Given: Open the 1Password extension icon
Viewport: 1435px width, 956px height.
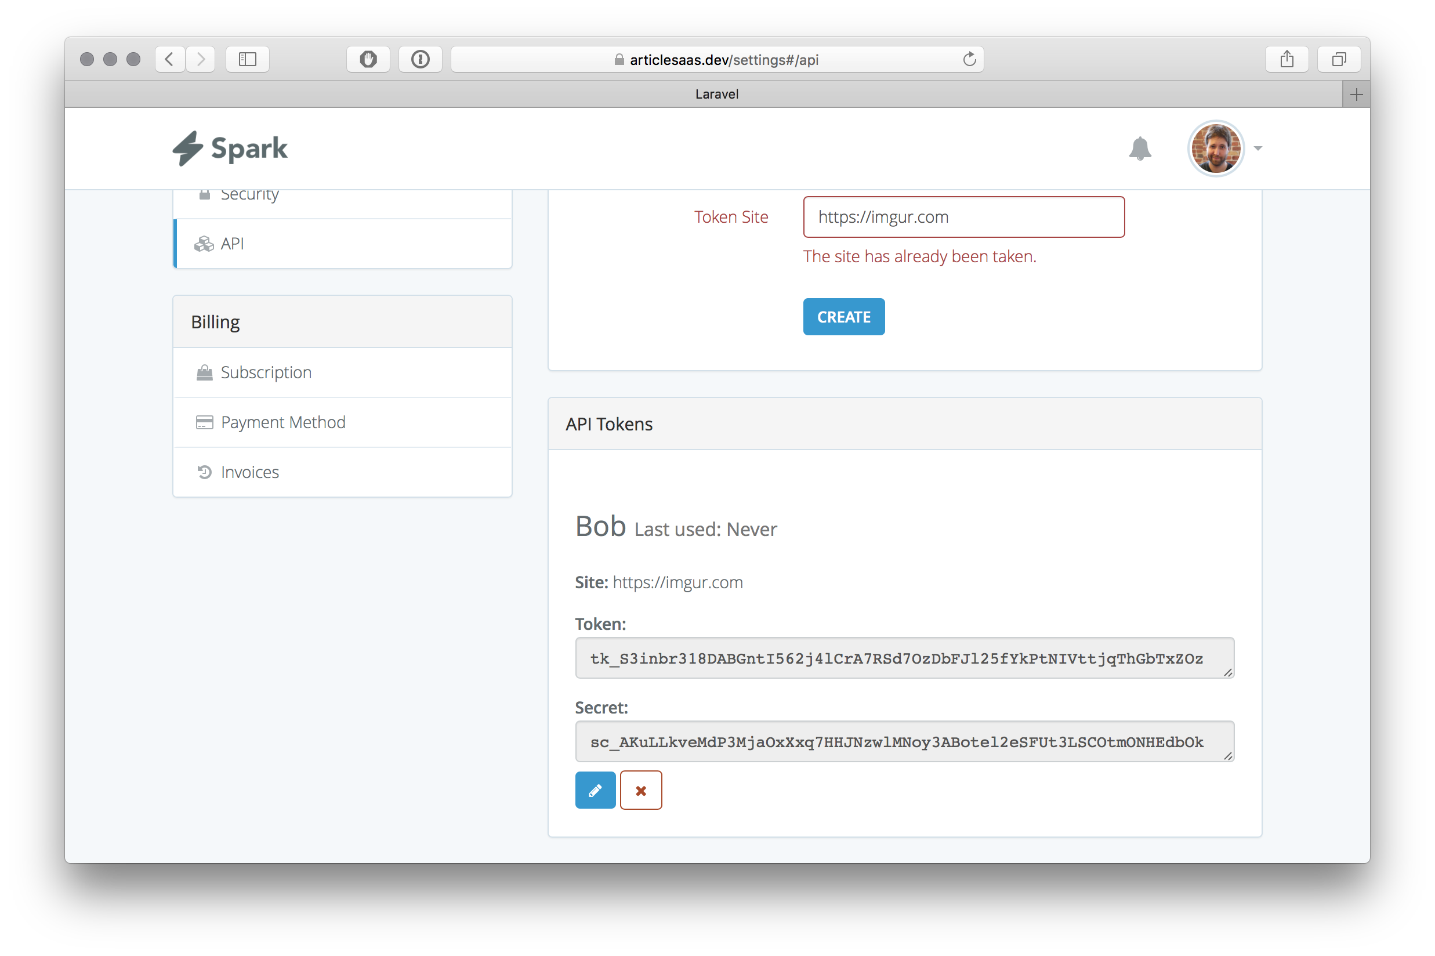Looking at the screenshot, I should tap(420, 59).
